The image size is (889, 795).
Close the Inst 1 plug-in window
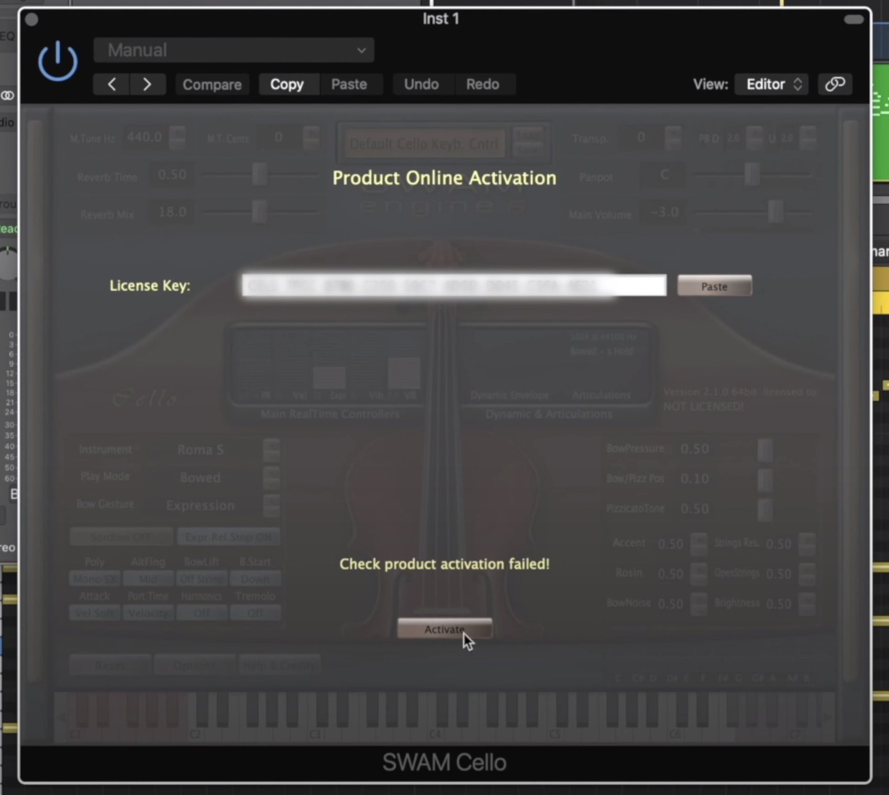tap(31, 20)
